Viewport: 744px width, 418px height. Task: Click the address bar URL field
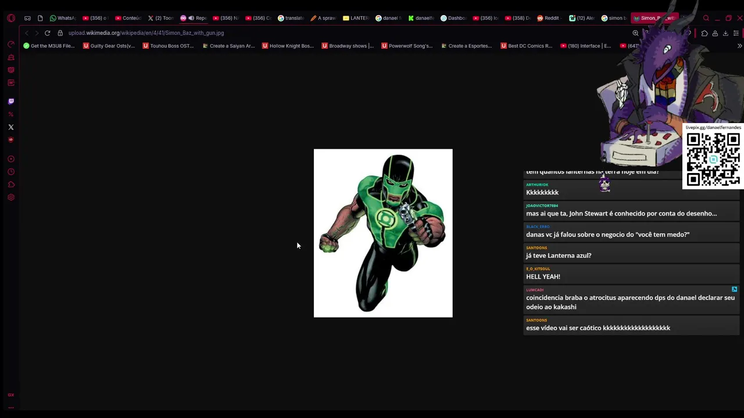pos(346,33)
